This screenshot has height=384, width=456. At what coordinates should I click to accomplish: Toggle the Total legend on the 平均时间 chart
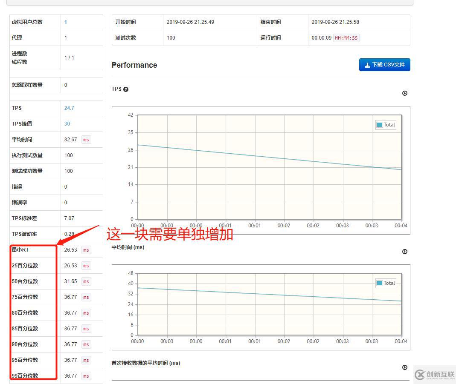(x=386, y=283)
